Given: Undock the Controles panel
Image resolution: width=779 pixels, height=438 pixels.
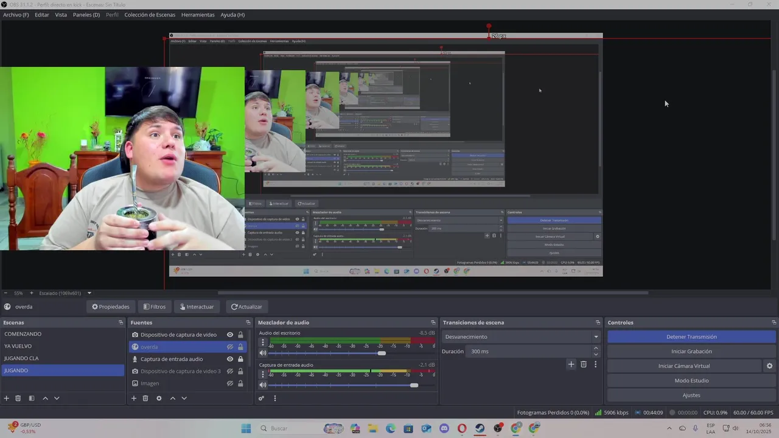Looking at the screenshot, I should (x=774, y=322).
